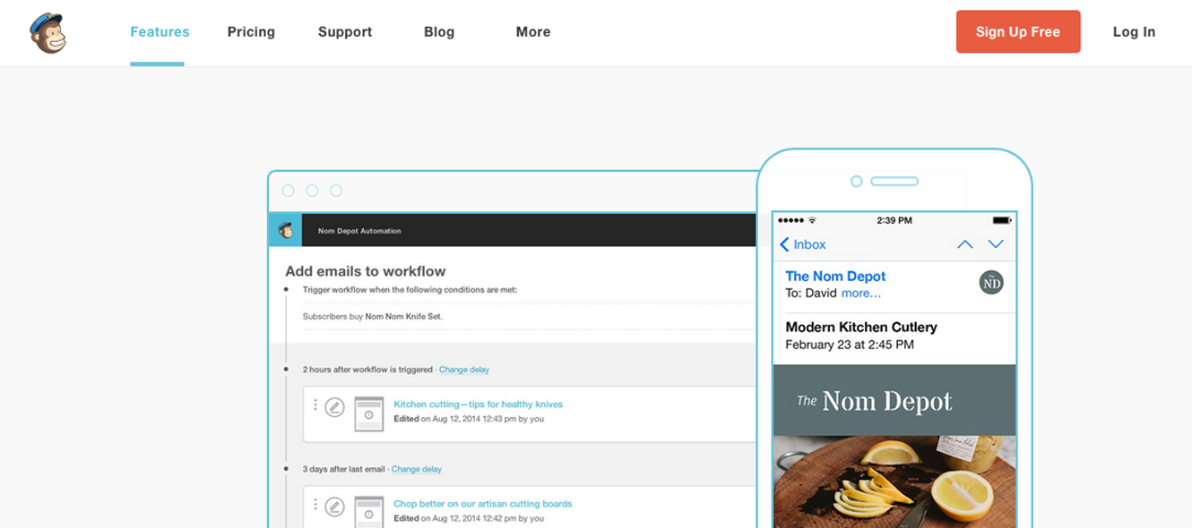Click phone Wi-Fi signal icon

click(x=812, y=220)
